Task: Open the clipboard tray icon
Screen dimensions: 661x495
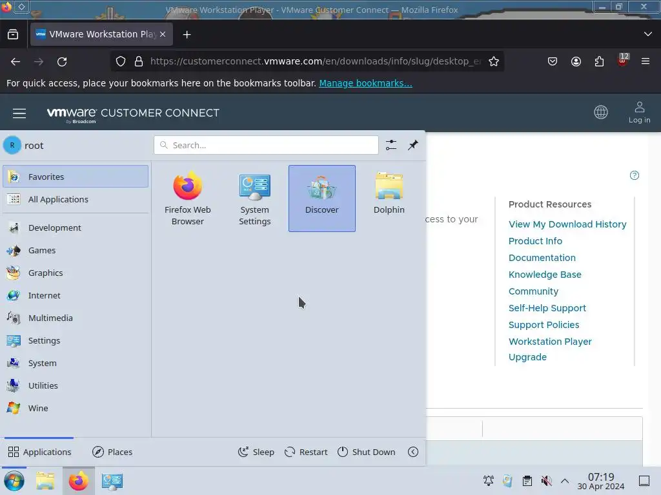Action: click(x=527, y=481)
